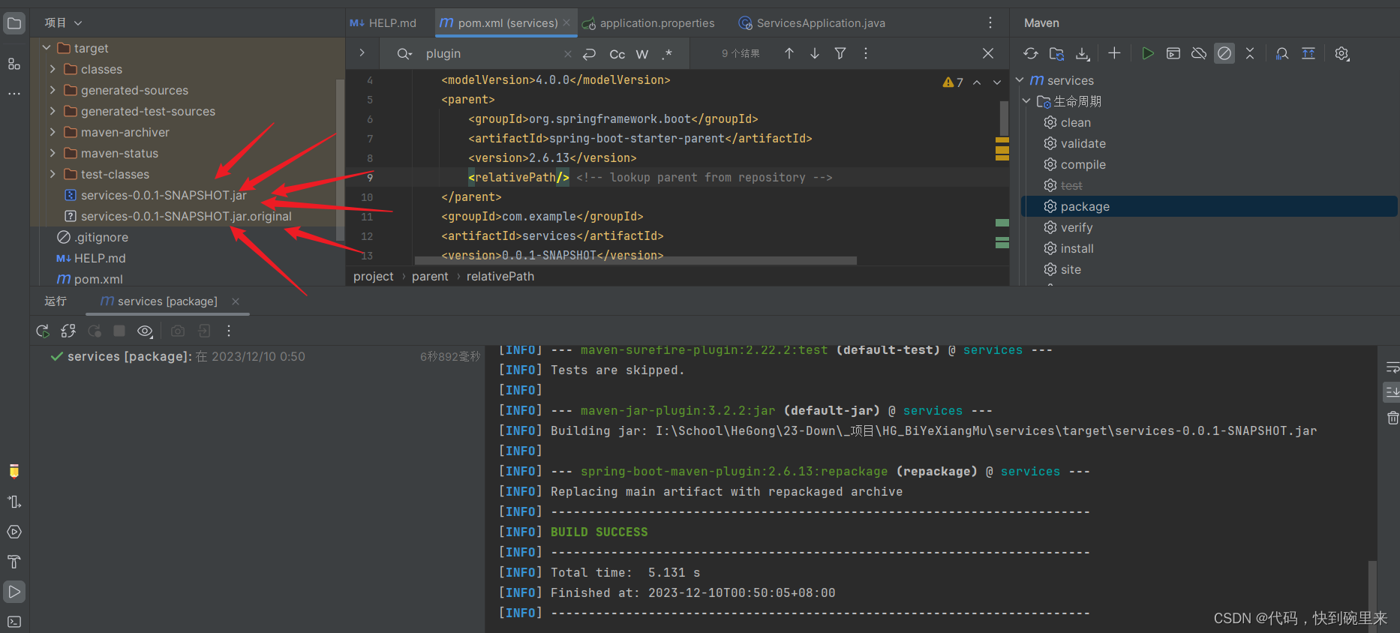Viewport: 1400px width, 633px height.
Task: Collapse the target folder in project tree
Action: pyautogui.click(x=47, y=48)
